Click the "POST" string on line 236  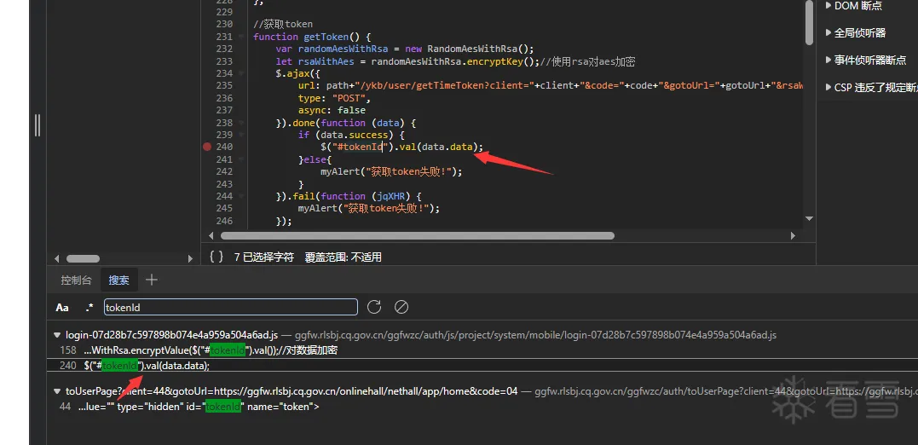[x=349, y=98]
